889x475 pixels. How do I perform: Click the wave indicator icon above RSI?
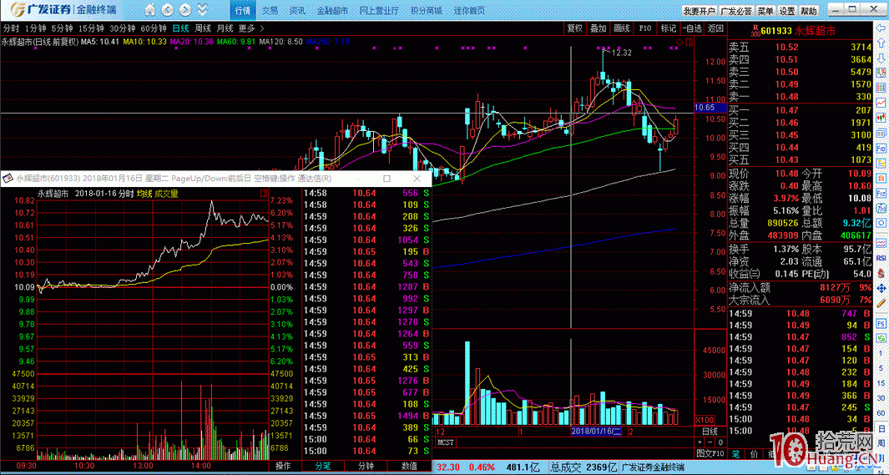point(881,243)
